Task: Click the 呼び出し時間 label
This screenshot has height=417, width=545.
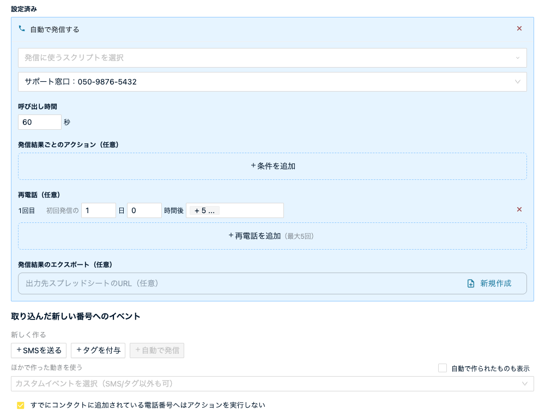Action: [38, 107]
